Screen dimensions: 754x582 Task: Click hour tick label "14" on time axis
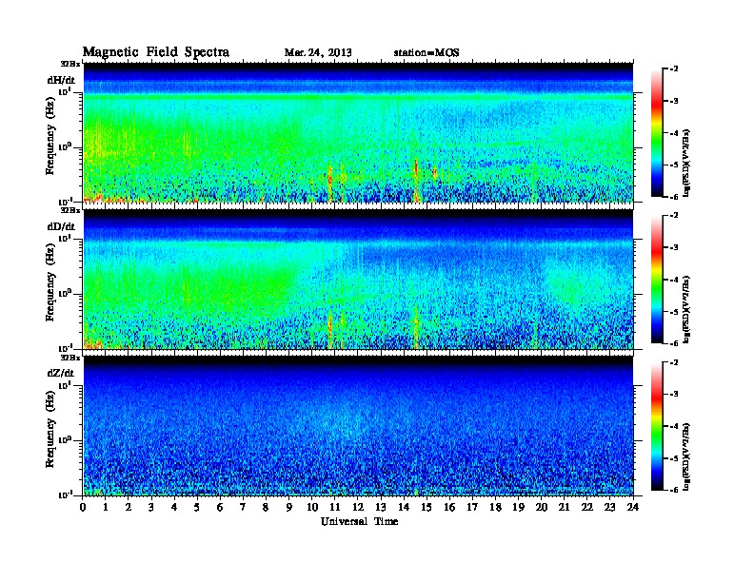pyautogui.click(x=404, y=507)
